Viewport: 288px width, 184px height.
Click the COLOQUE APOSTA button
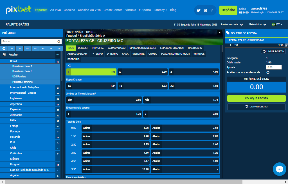pos(256,98)
